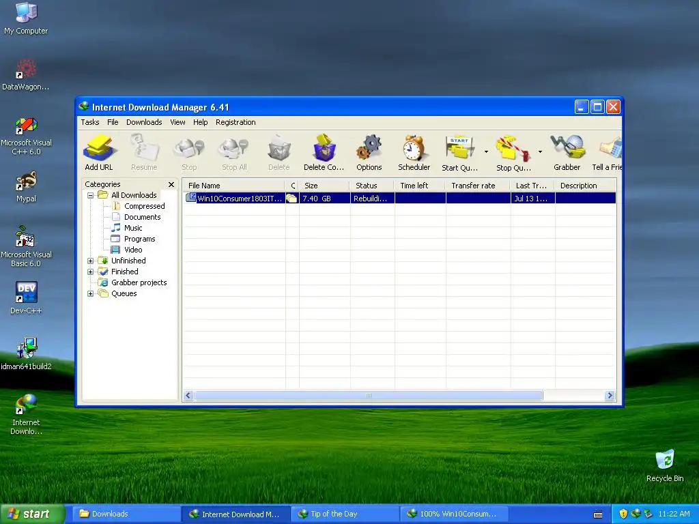The height and width of the screenshot is (524, 699).
Task: Click the horizontal scrollbar left arrow
Action: [x=188, y=396]
